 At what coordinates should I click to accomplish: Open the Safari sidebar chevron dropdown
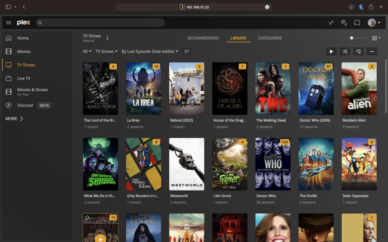[x=15, y=7]
